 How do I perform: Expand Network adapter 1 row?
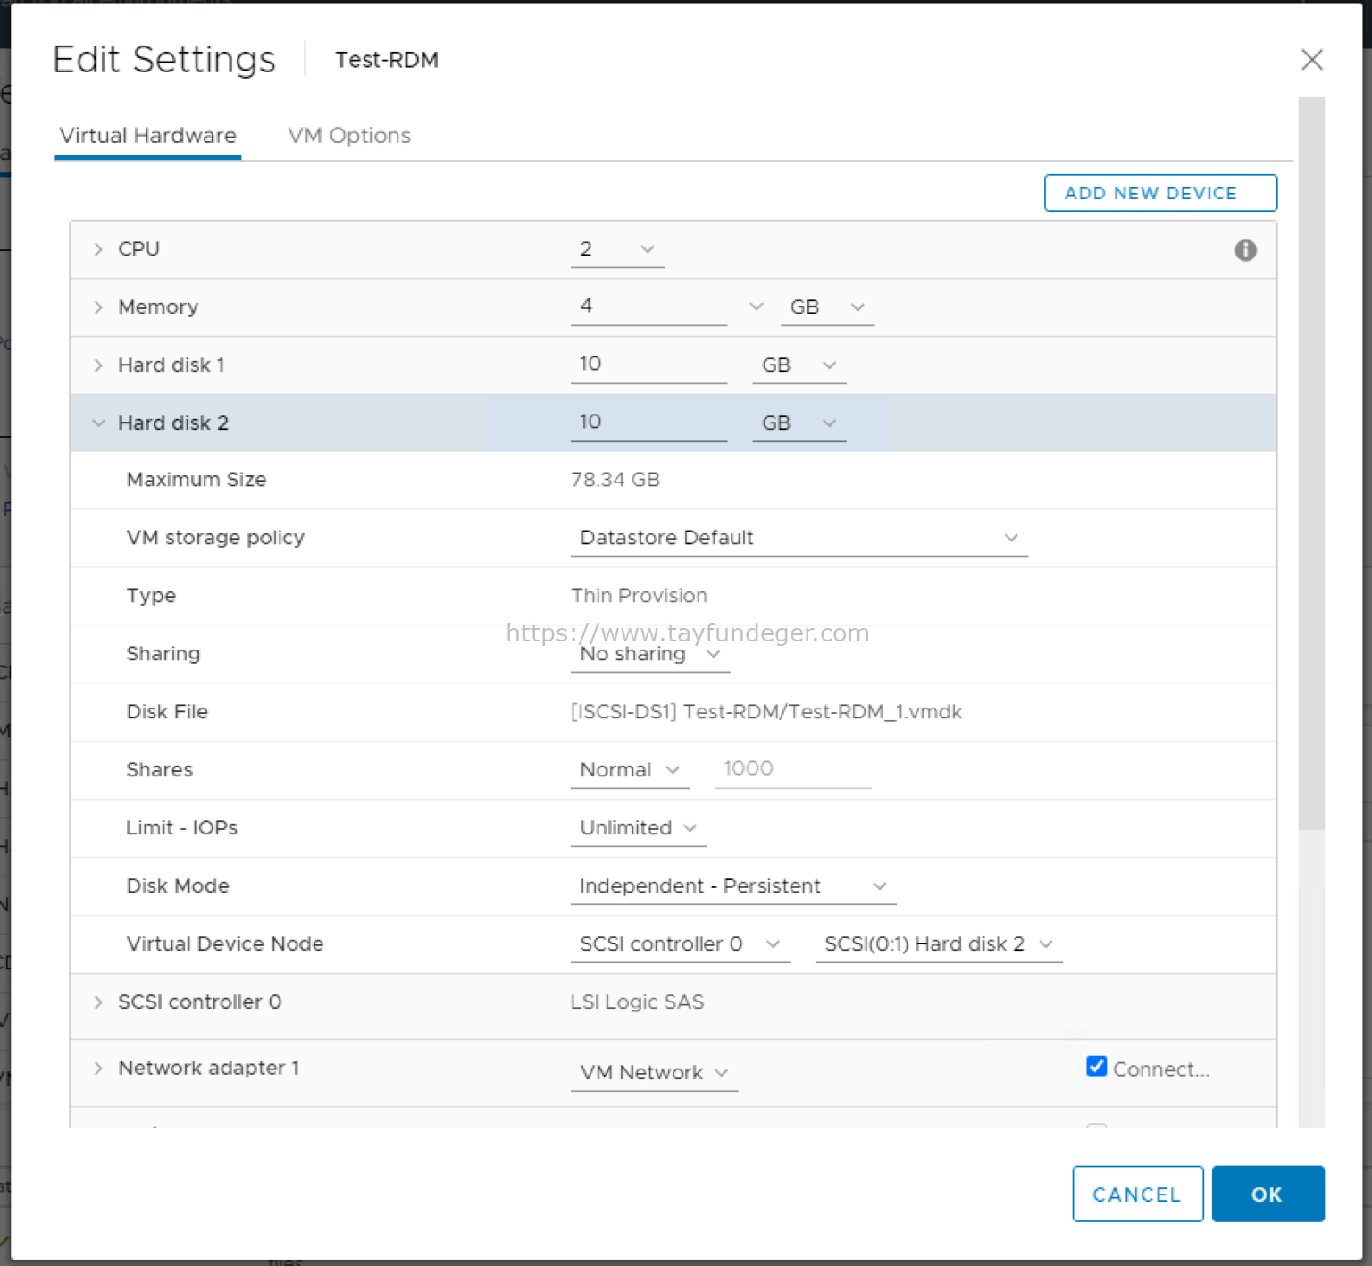(98, 1069)
